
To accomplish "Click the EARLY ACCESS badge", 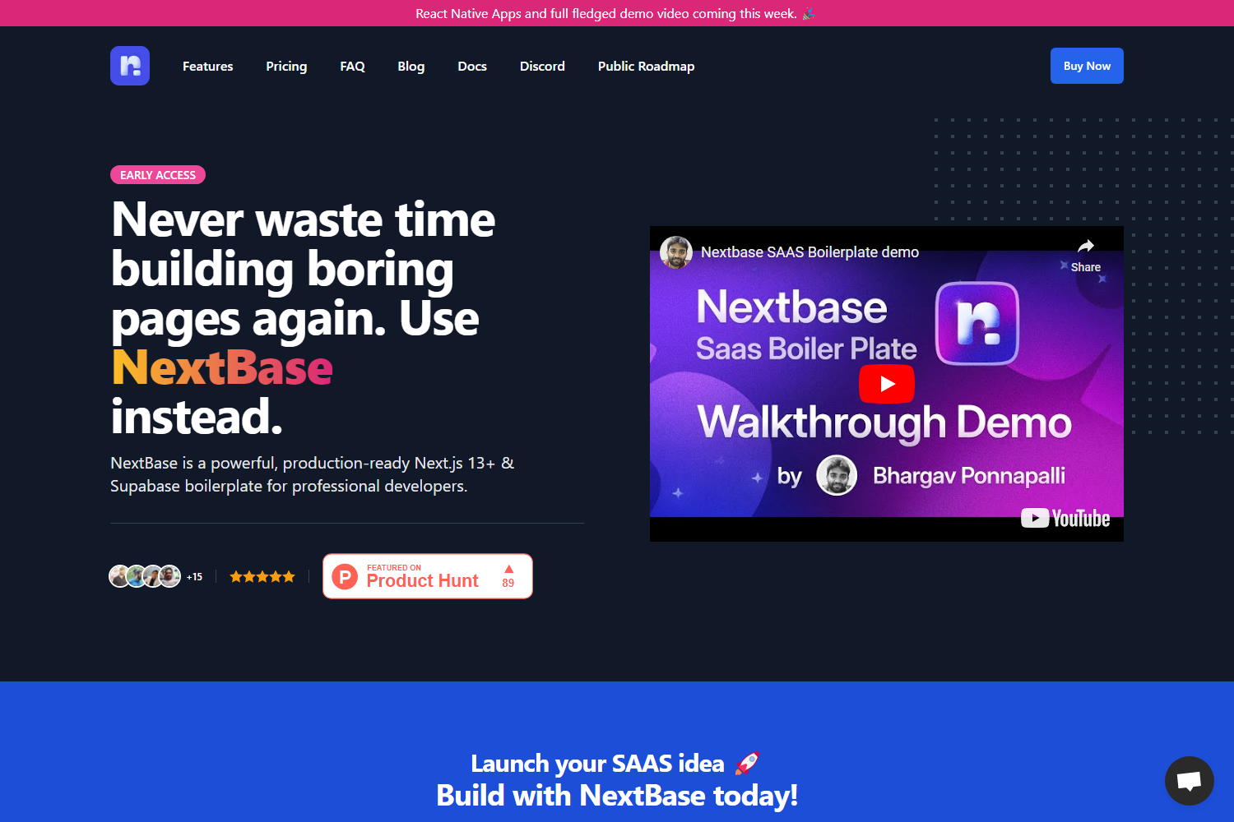I will pos(158,174).
